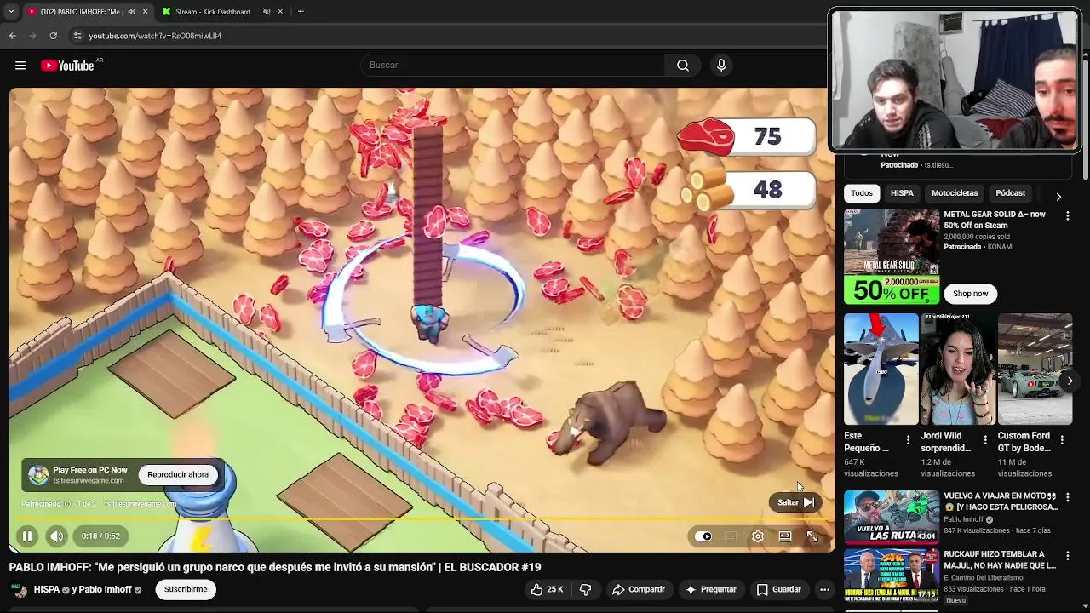
Task: Click Reproducir ahora ad button
Action: pyautogui.click(x=178, y=474)
